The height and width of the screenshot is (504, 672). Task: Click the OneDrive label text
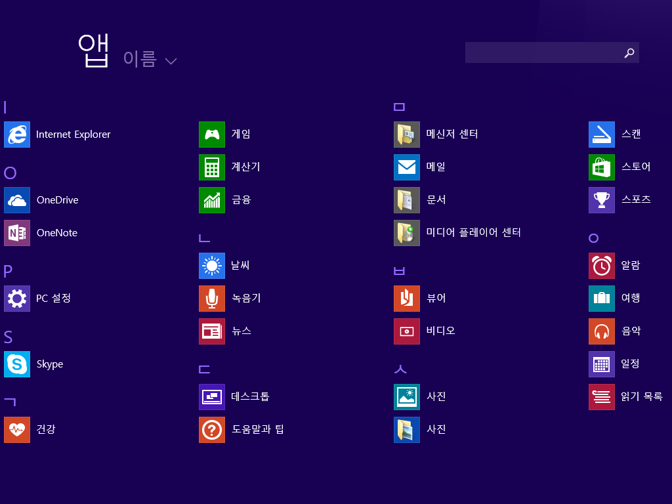[x=58, y=200]
